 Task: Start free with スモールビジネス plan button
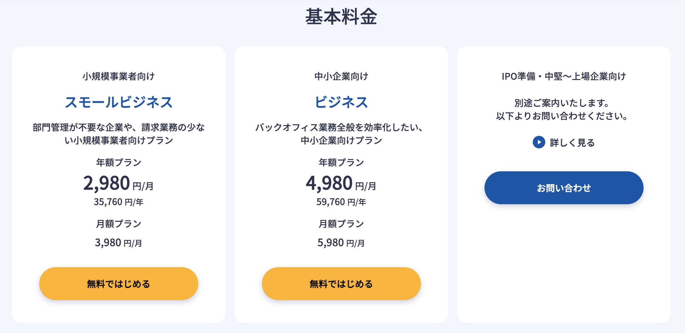tap(119, 284)
